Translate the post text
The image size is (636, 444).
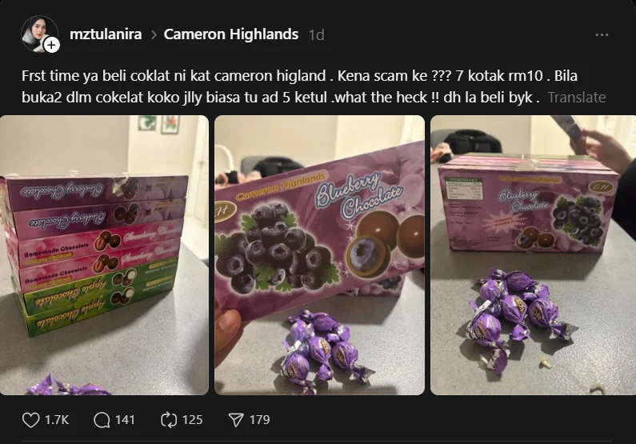[x=576, y=98]
